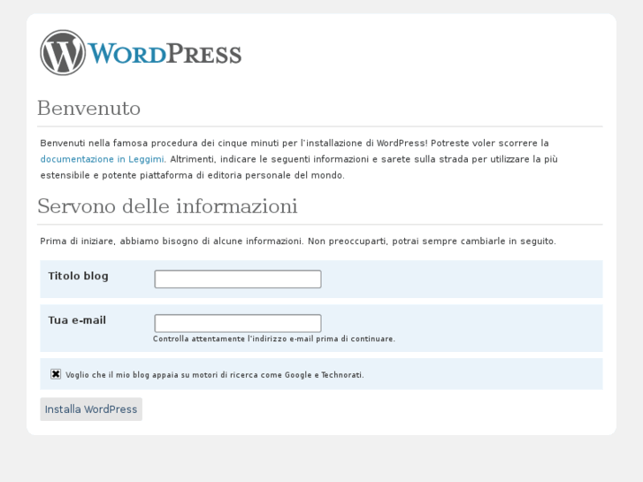The width and height of the screenshot is (643, 482).
Task: Click the WordPress logo
Action: tap(141, 52)
